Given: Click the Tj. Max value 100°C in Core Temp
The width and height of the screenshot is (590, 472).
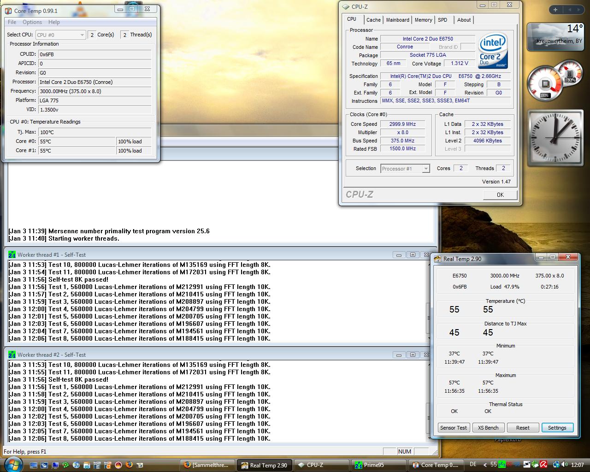Looking at the screenshot, I should coord(95,132).
